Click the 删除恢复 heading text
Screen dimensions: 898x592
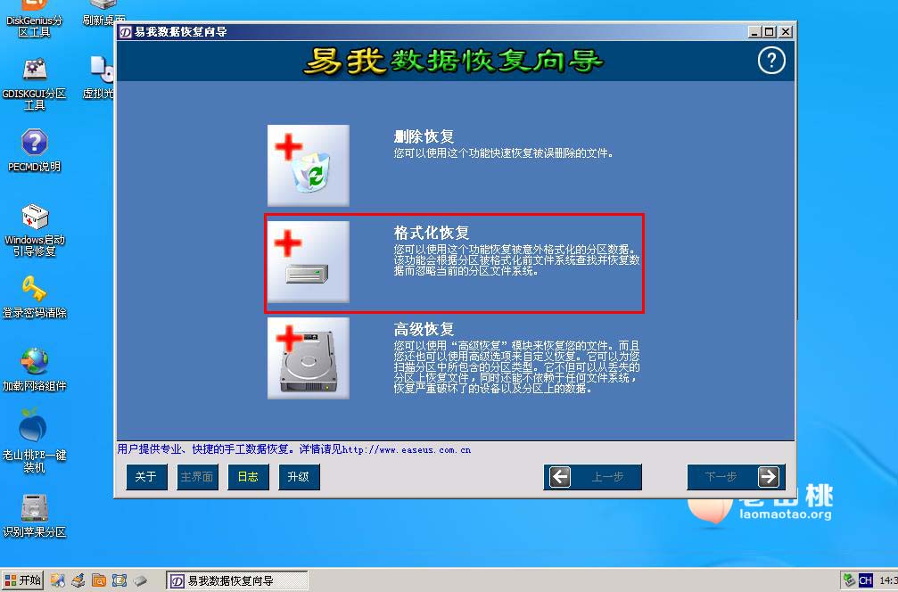[424, 136]
